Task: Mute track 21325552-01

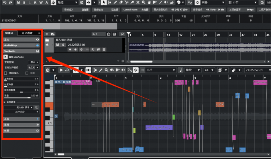Action: 57,45
